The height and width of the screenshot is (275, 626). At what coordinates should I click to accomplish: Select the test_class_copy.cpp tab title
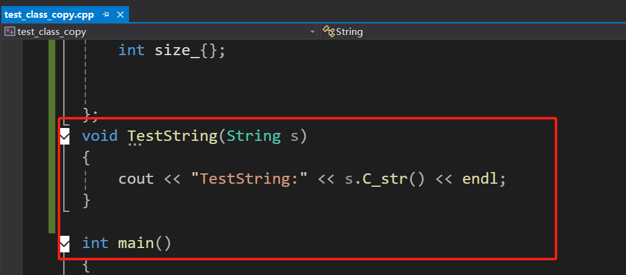[x=49, y=14]
